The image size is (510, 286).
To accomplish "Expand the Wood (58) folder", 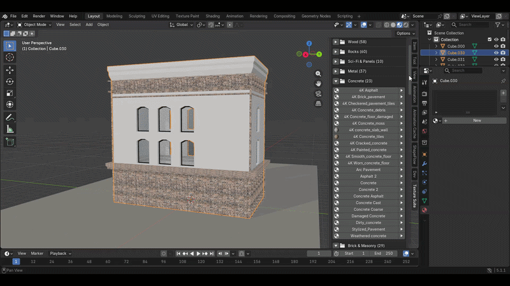I will [336, 42].
